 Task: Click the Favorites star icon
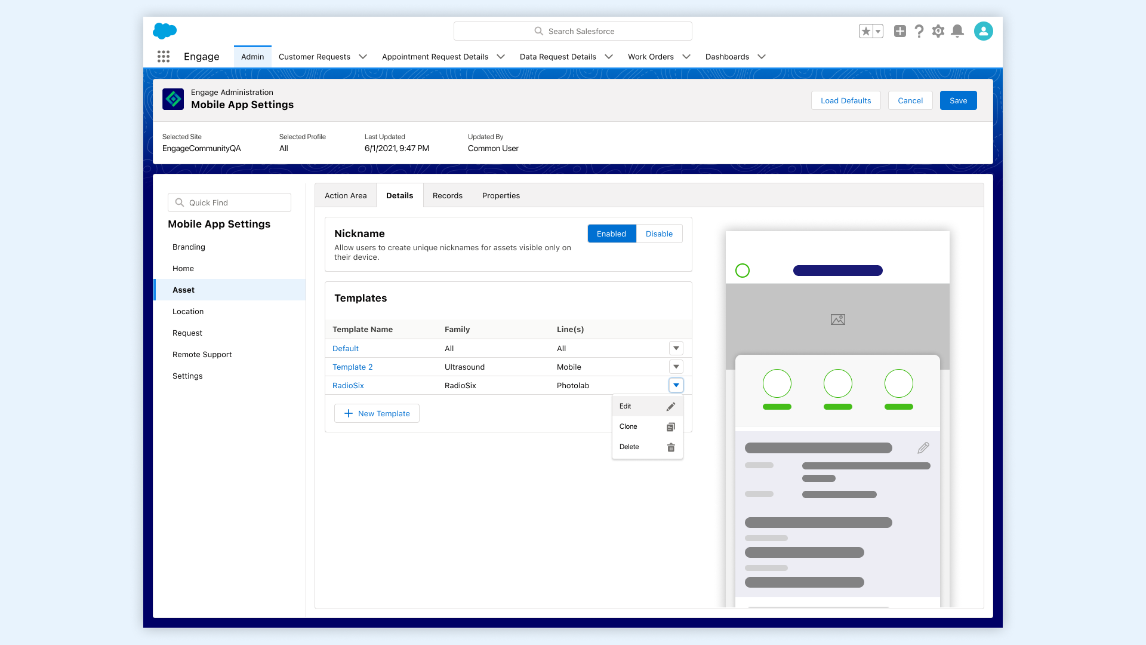pos(866,31)
